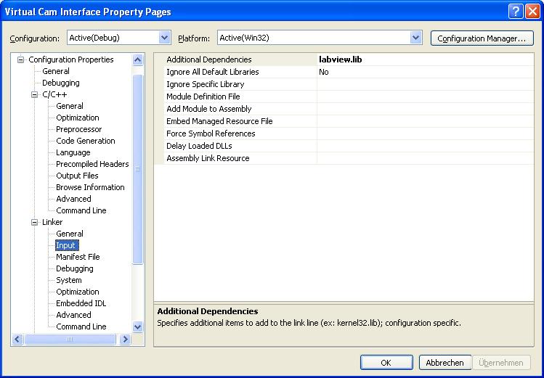The width and height of the screenshot is (544, 378).
Task: Open Linker Advanced settings
Action: (73, 315)
